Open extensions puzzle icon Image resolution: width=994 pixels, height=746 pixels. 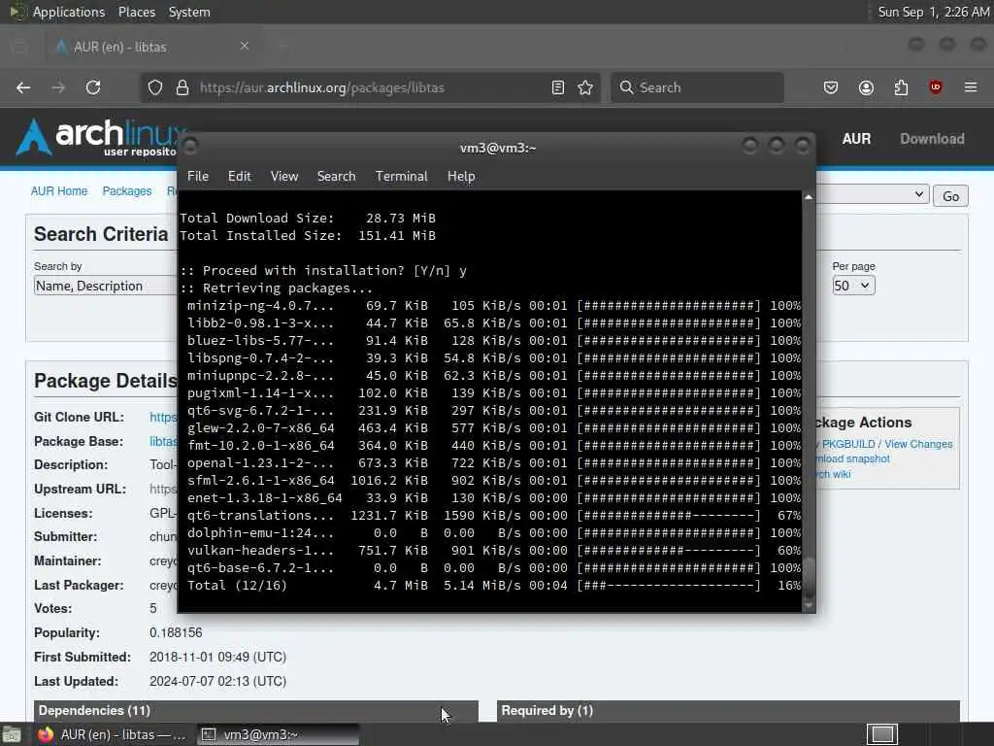click(901, 87)
